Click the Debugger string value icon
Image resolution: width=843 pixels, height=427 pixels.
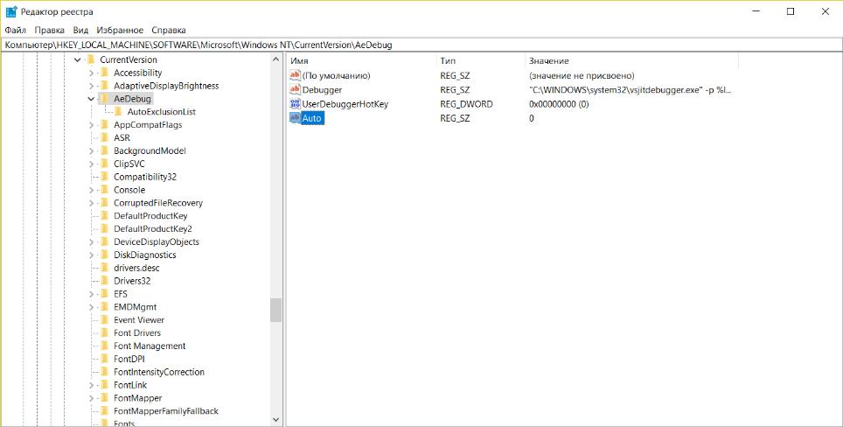[295, 90]
